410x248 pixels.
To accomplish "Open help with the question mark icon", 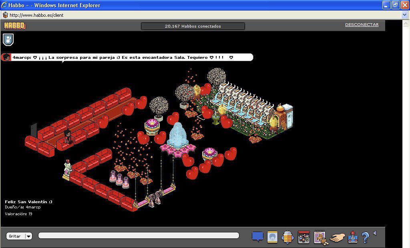I will tap(365, 237).
